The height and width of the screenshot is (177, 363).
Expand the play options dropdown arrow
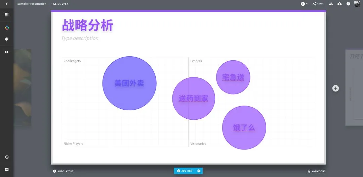[x=307, y=4]
